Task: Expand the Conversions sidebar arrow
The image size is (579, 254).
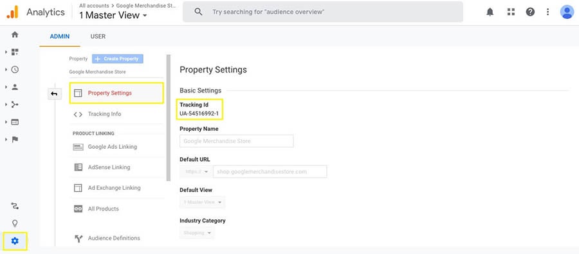Action: pyautogui.click(x=6, y=140)
